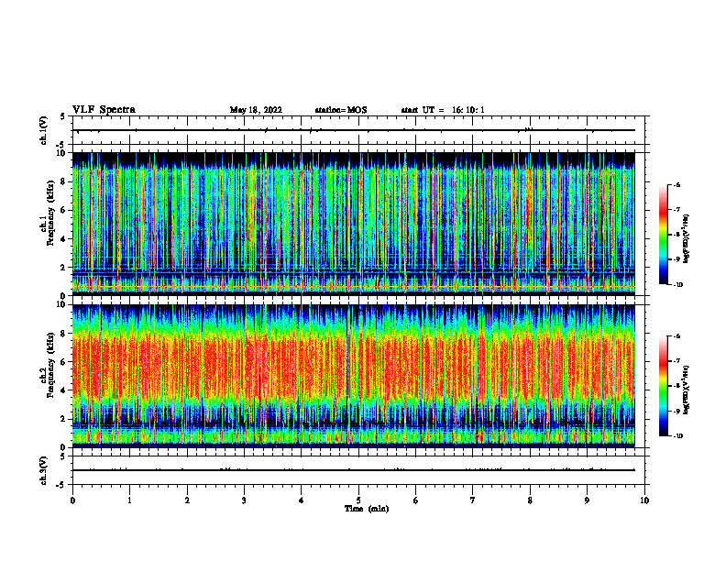Click the ch.1 spectrogram color scale bar

(664, 235)
